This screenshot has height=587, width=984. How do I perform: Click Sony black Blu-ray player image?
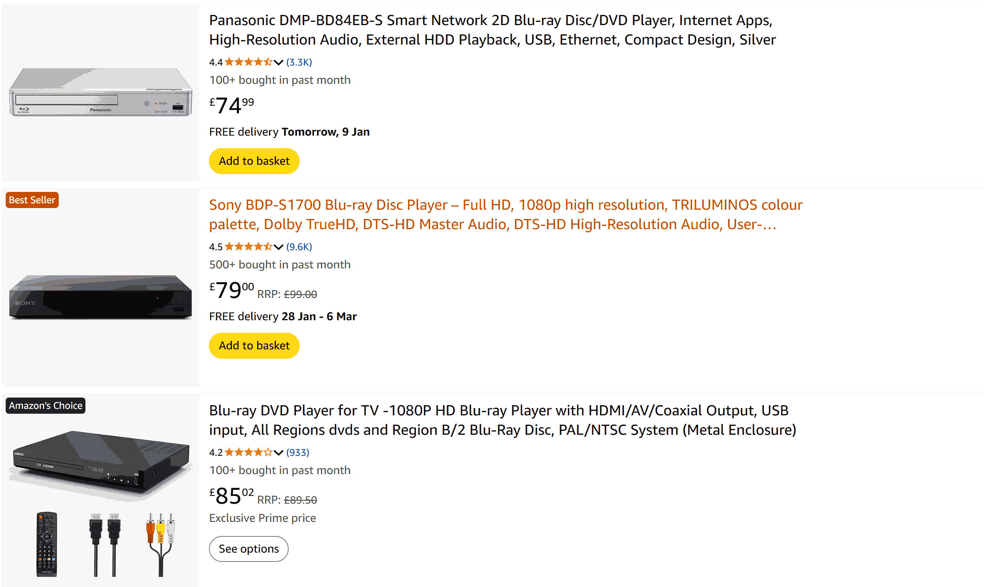100,298
